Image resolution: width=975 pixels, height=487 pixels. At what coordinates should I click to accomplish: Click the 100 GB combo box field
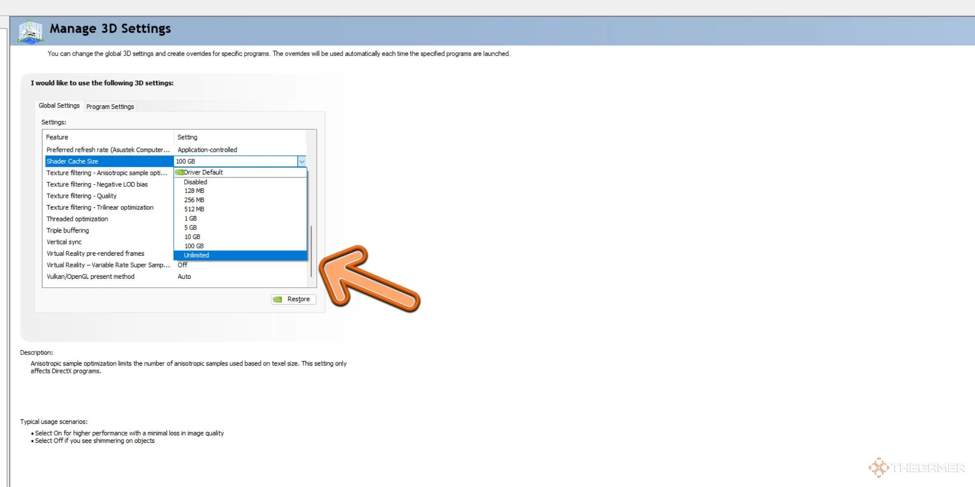(236, 161)
